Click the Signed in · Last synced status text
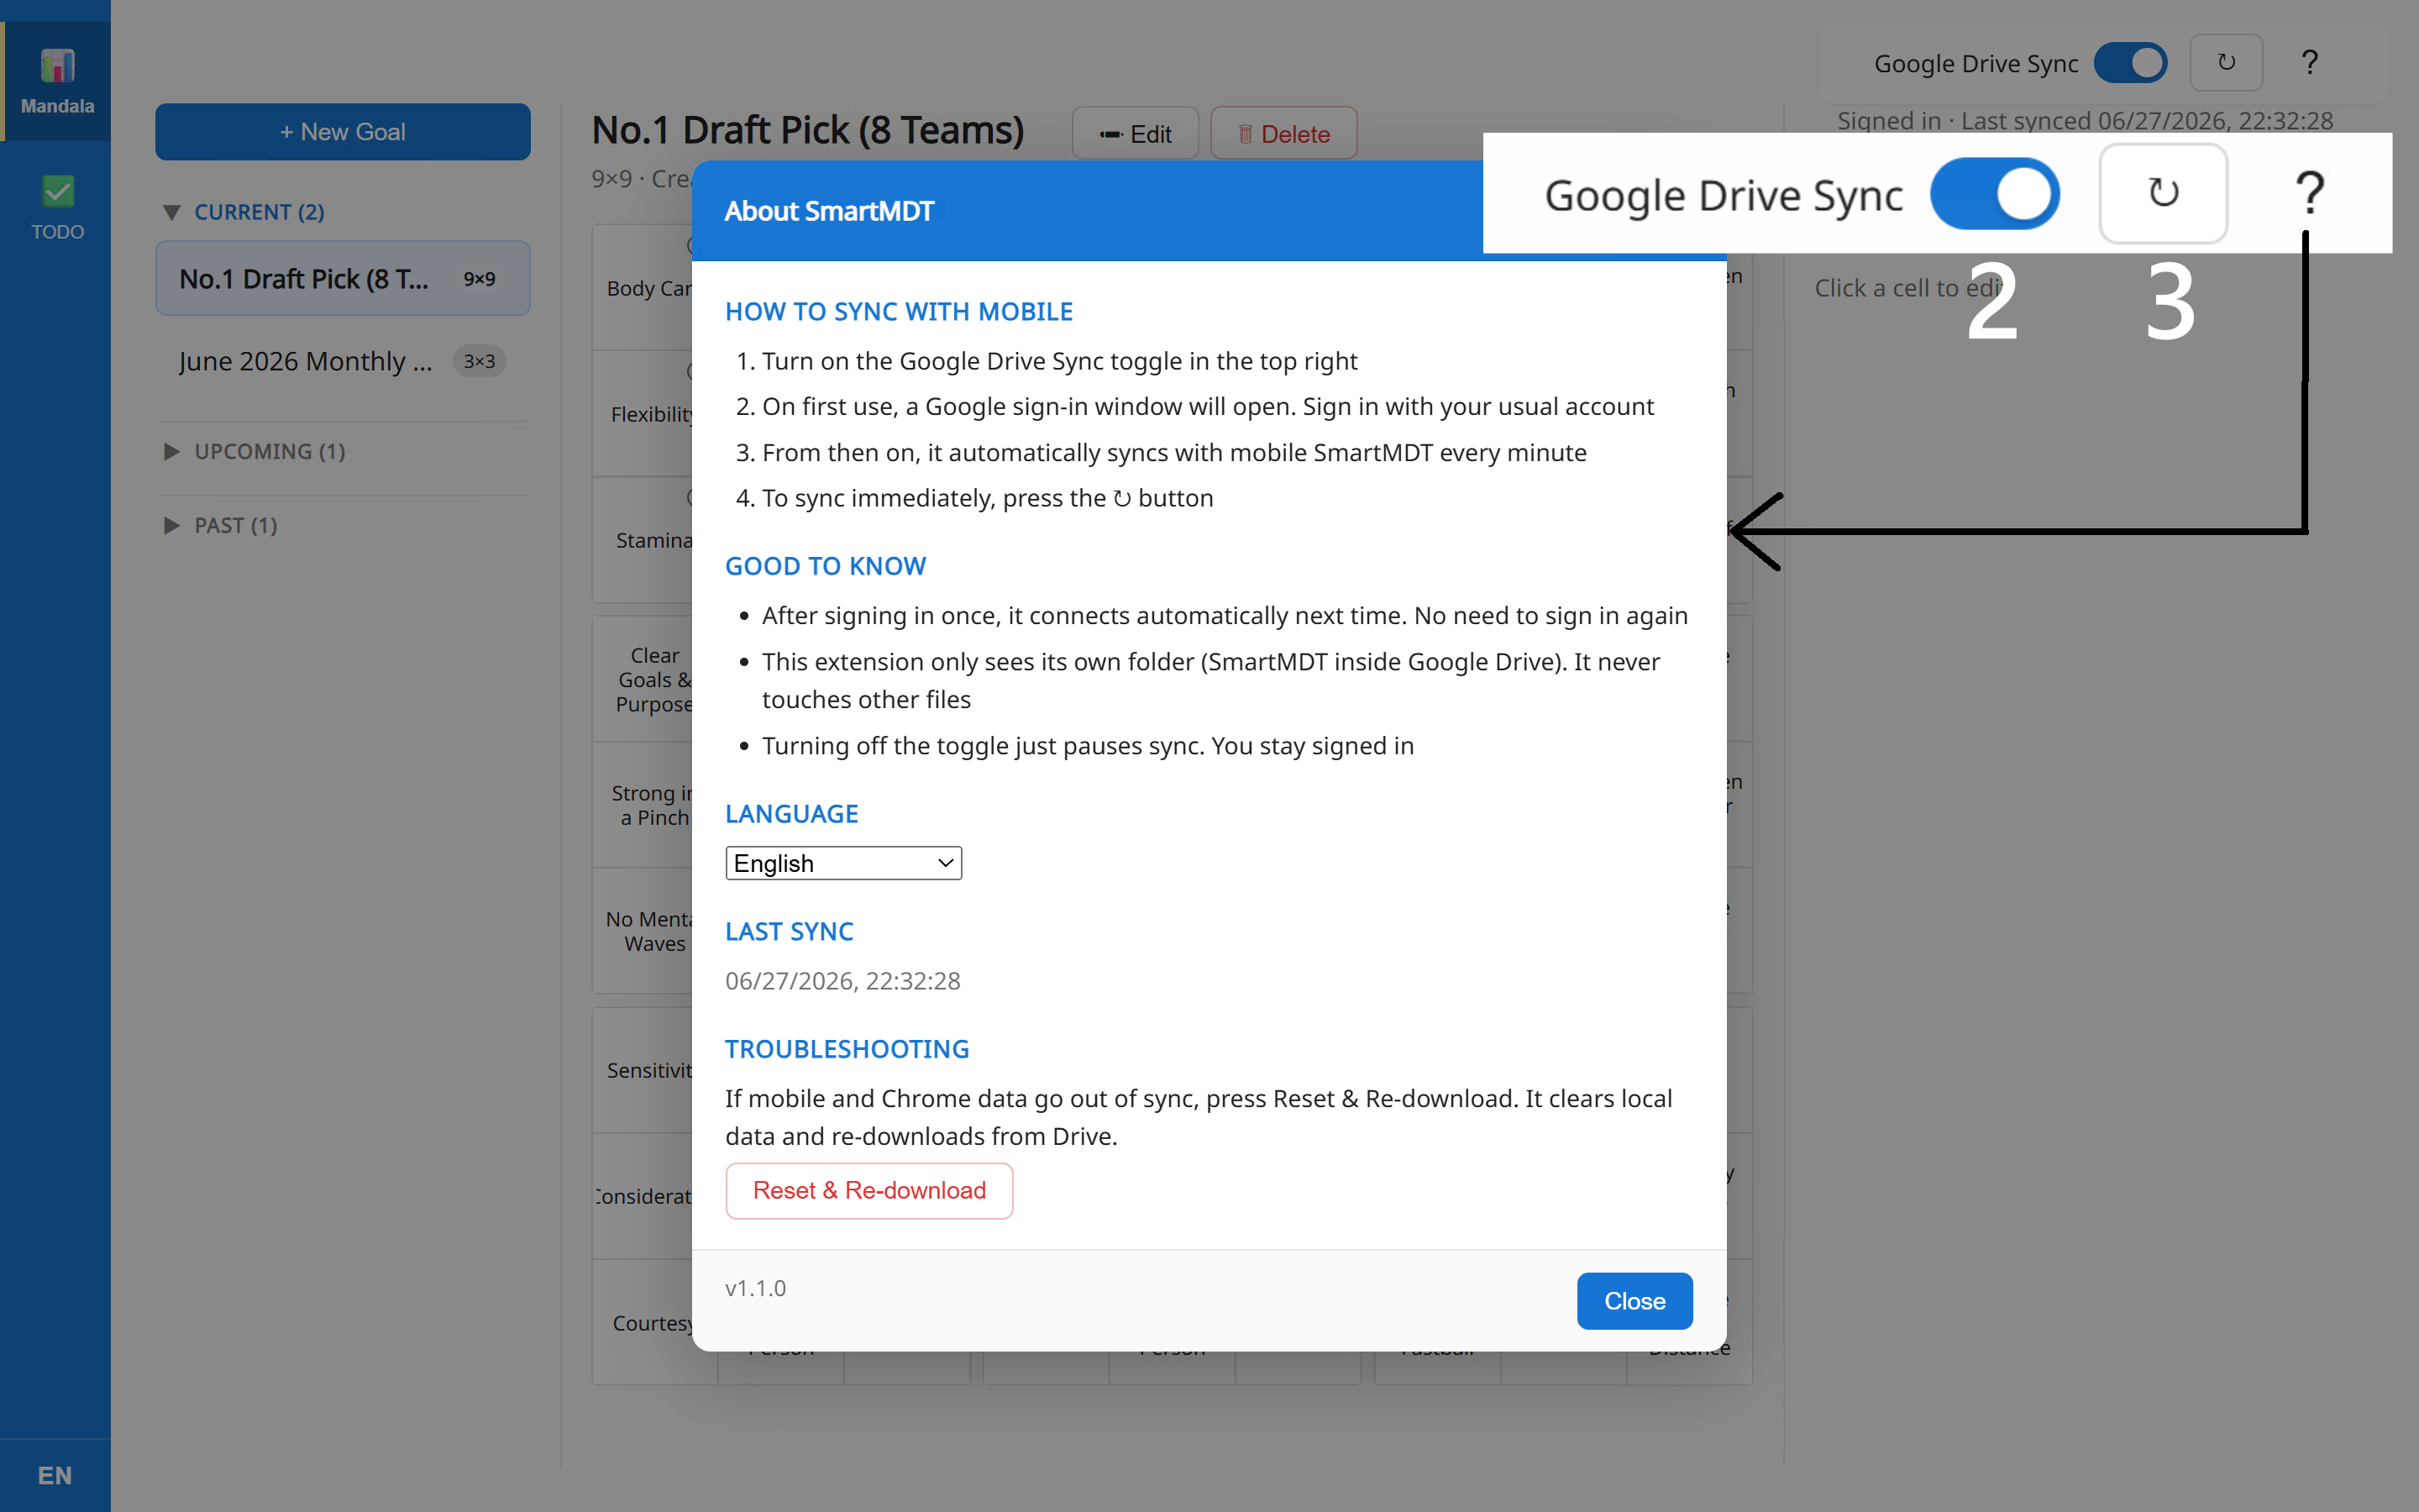 click(2084, 121)
